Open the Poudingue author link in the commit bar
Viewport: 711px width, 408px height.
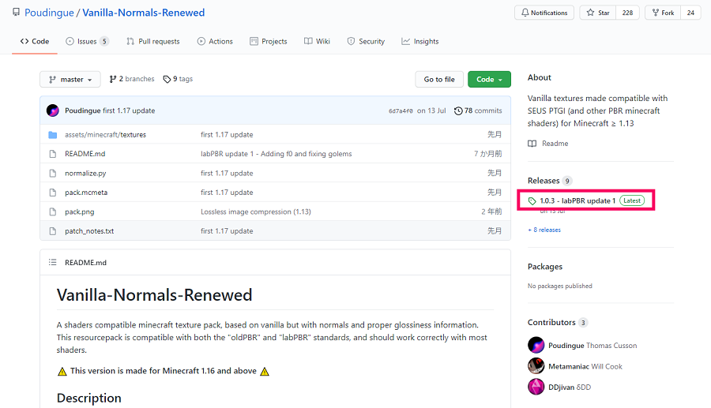[x=82, y=110]
